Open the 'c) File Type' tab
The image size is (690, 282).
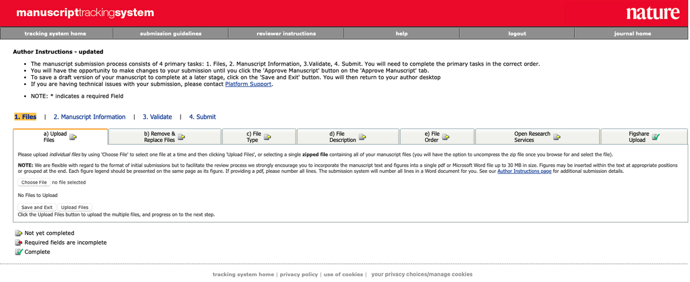(x=259, y=137)
